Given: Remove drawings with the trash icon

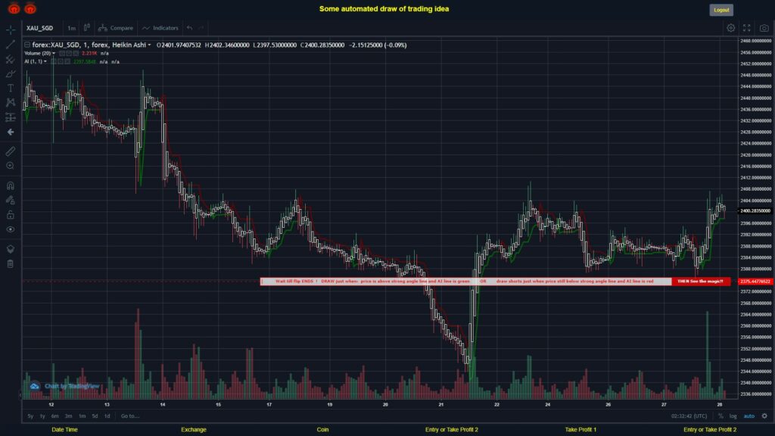Looking at the screenshot, I should tap(11, 264).
